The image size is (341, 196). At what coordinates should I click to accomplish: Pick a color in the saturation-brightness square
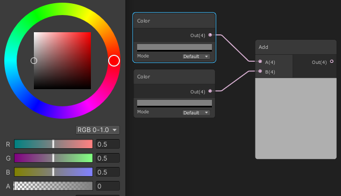point(62,61)
